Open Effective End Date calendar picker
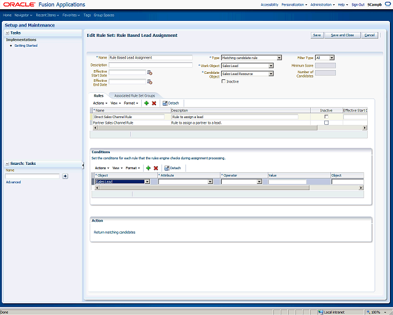This screenshot has height=315, width=393. tap(150, 82)
